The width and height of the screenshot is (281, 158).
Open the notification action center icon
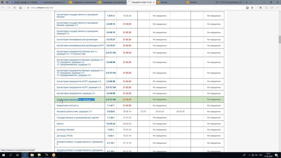[x=277, y=155]
